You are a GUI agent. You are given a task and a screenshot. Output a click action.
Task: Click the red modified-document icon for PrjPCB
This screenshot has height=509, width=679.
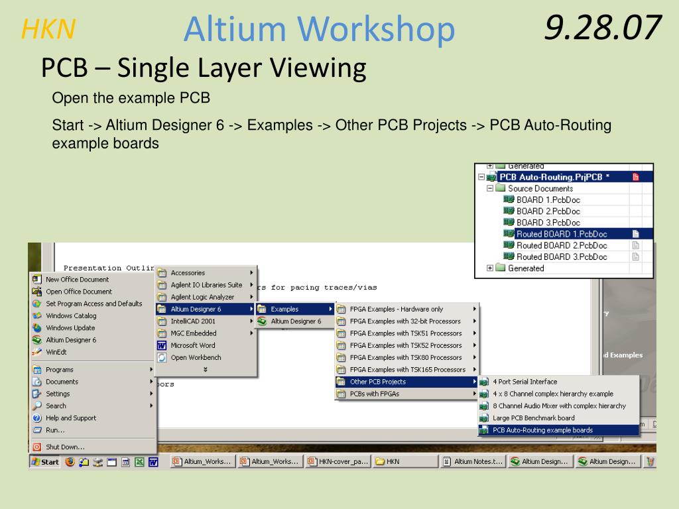(x=636, y=176)
